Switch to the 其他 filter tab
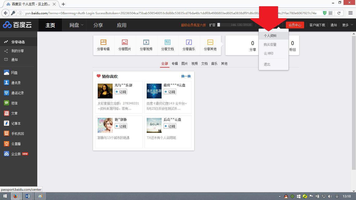Viewport: 356px width, 200px height. 224,64
